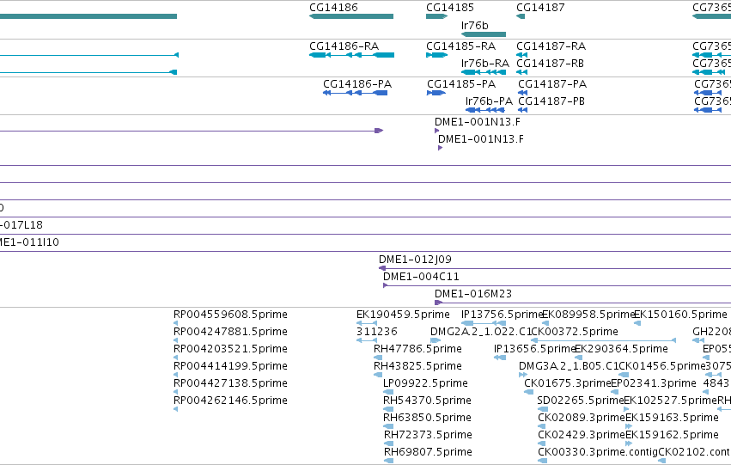
Task: Click EST CK02429.3prime
Action: (582, 435)
